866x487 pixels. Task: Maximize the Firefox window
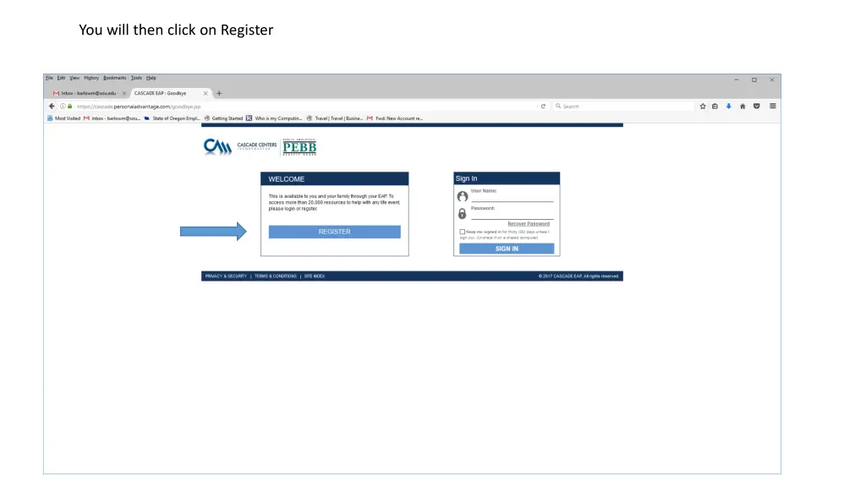click(x=754, y=80)
